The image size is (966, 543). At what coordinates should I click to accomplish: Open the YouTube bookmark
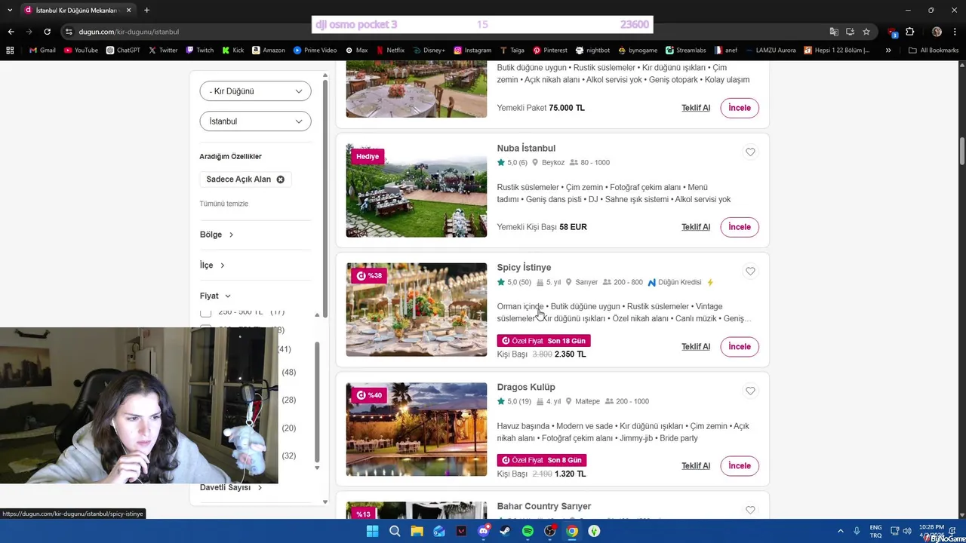(81, 51)
